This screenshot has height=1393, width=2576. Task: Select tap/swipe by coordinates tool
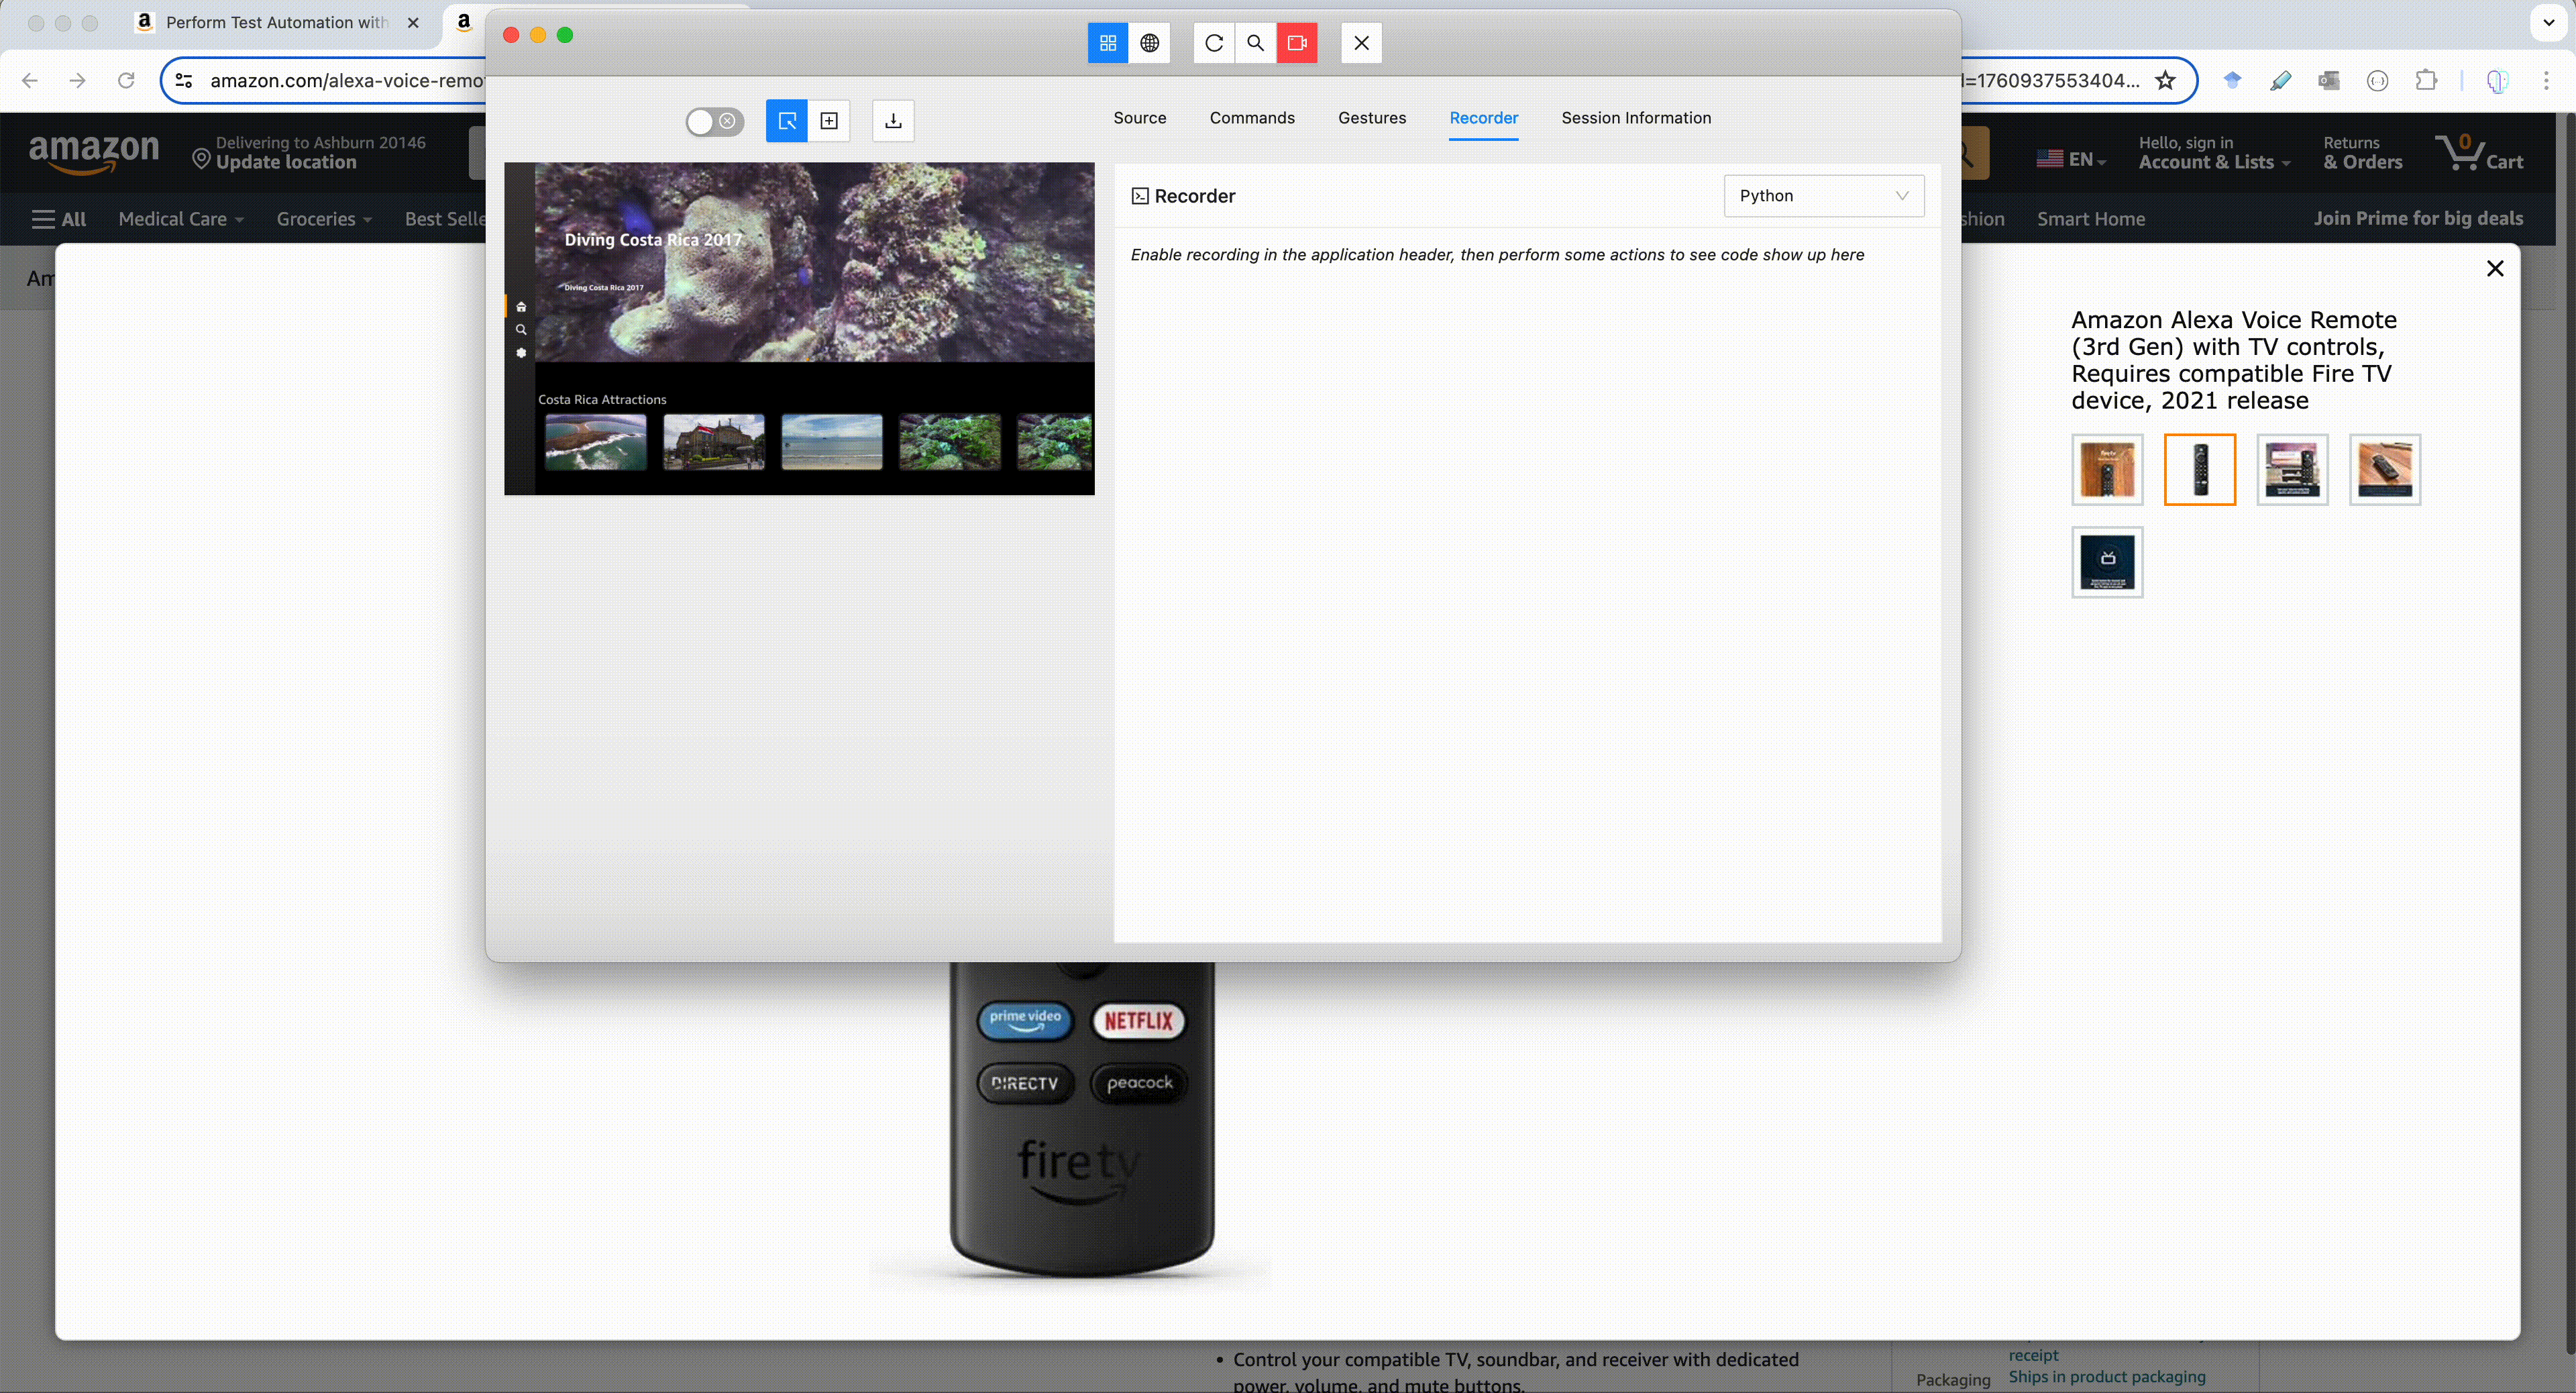(829, 121)
